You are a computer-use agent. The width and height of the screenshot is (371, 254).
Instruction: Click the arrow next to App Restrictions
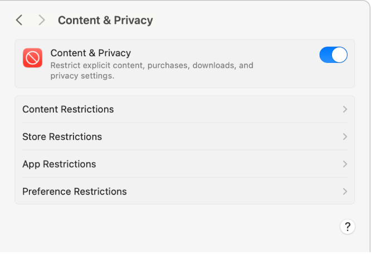coord(345,164)
